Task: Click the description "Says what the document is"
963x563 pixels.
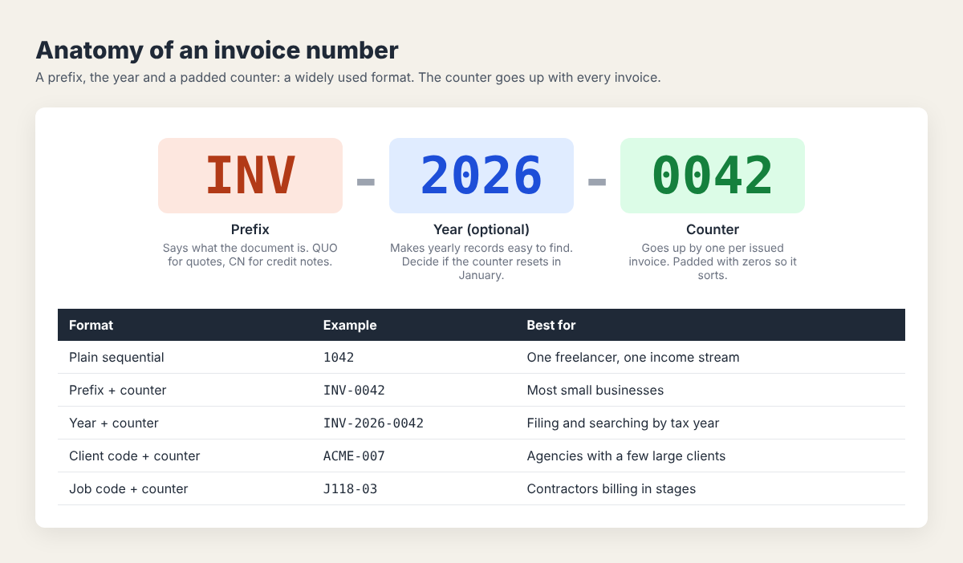Action: [x=250, y=255]
